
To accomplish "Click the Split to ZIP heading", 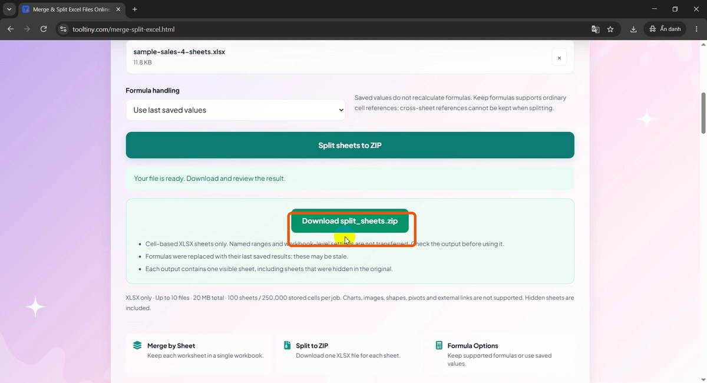I will coord(312,346).
